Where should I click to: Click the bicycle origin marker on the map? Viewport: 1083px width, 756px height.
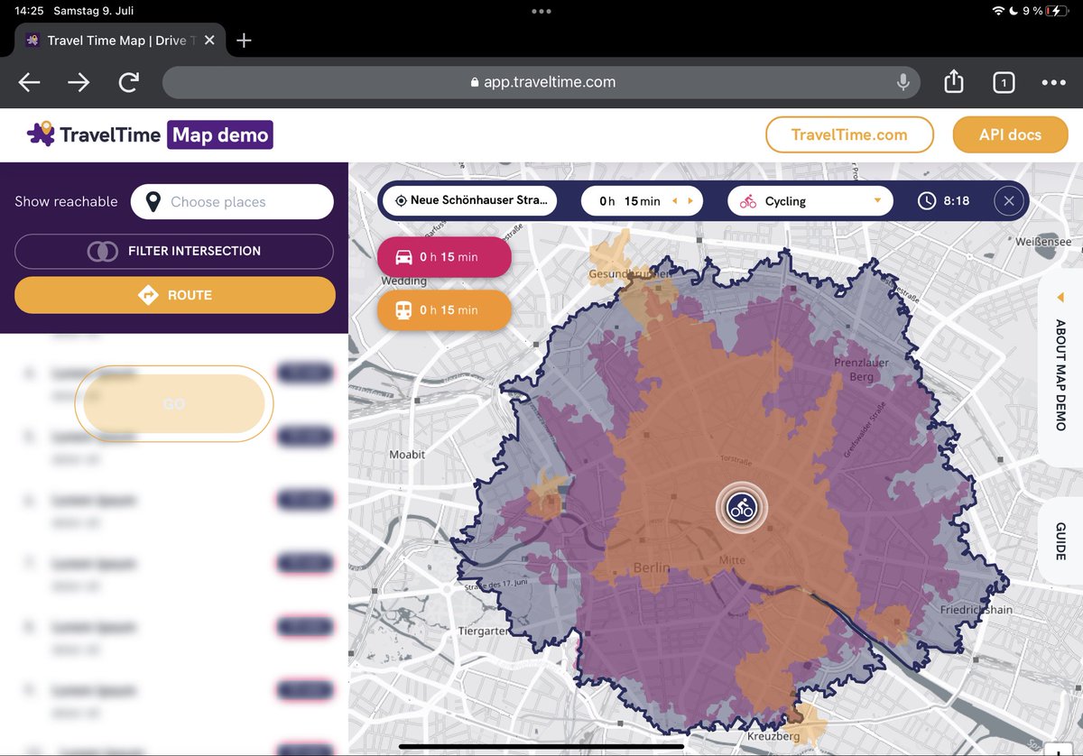742,508
